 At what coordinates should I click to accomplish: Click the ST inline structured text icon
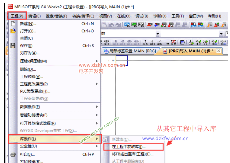click(182, 42)
